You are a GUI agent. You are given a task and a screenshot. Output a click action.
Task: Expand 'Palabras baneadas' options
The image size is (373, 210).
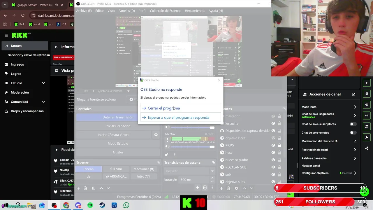point(355,158)
